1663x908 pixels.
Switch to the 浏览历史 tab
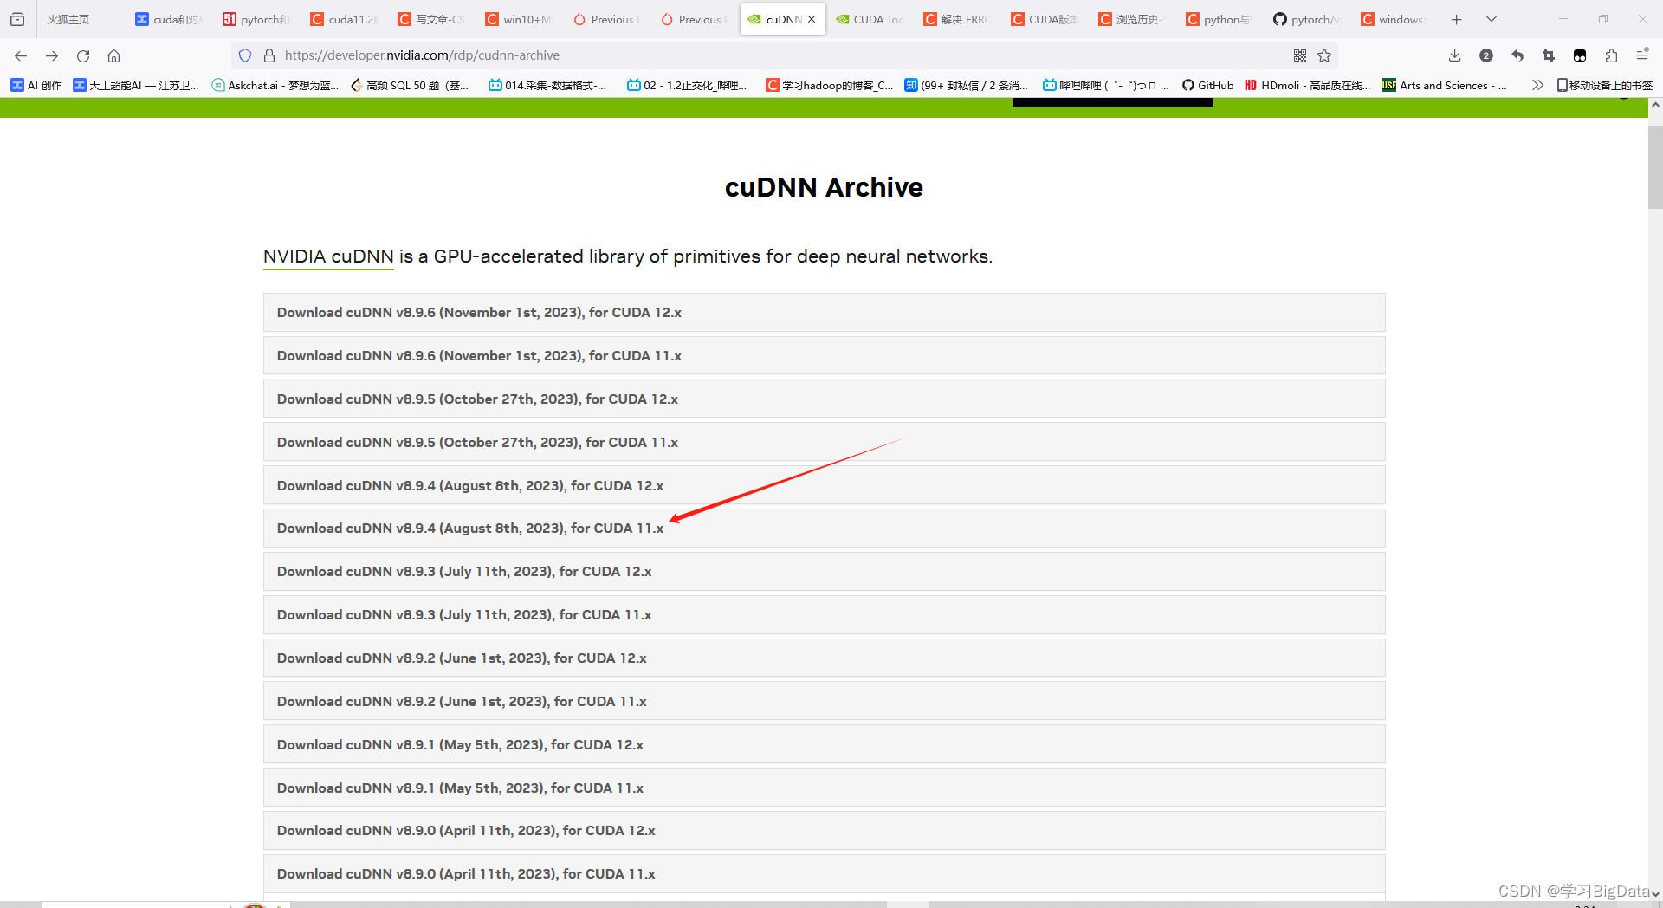1132,19
